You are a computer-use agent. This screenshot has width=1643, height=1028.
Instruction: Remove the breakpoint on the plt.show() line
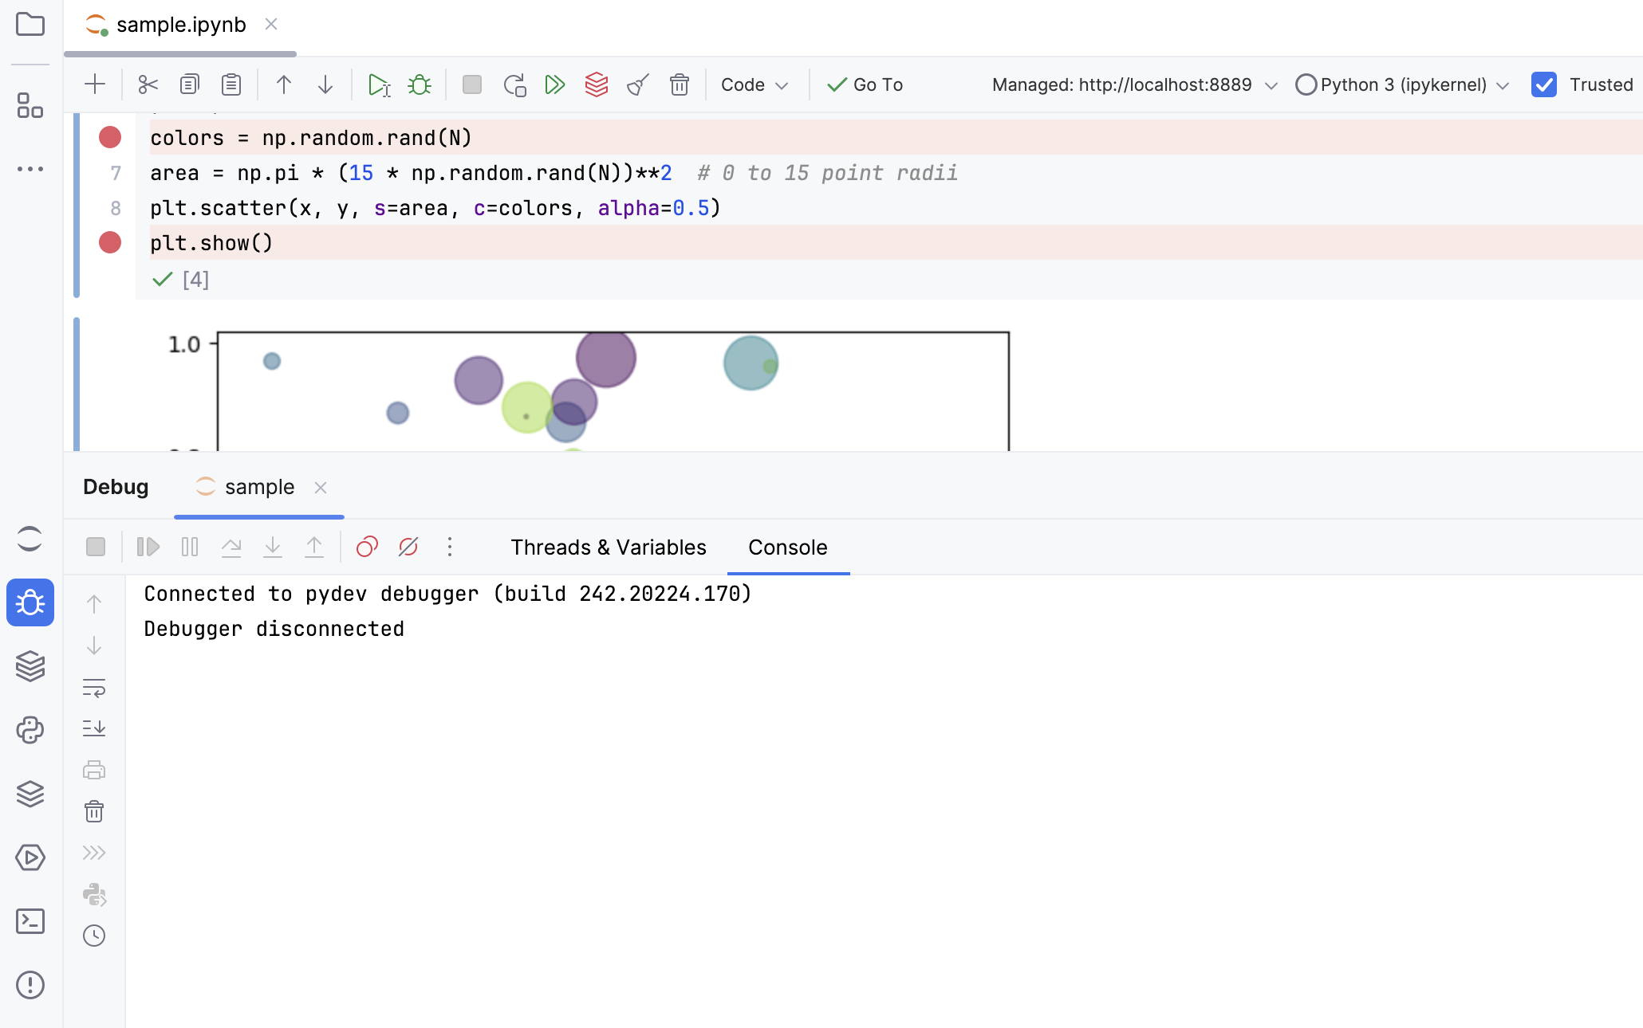click(x=110, y=242)
